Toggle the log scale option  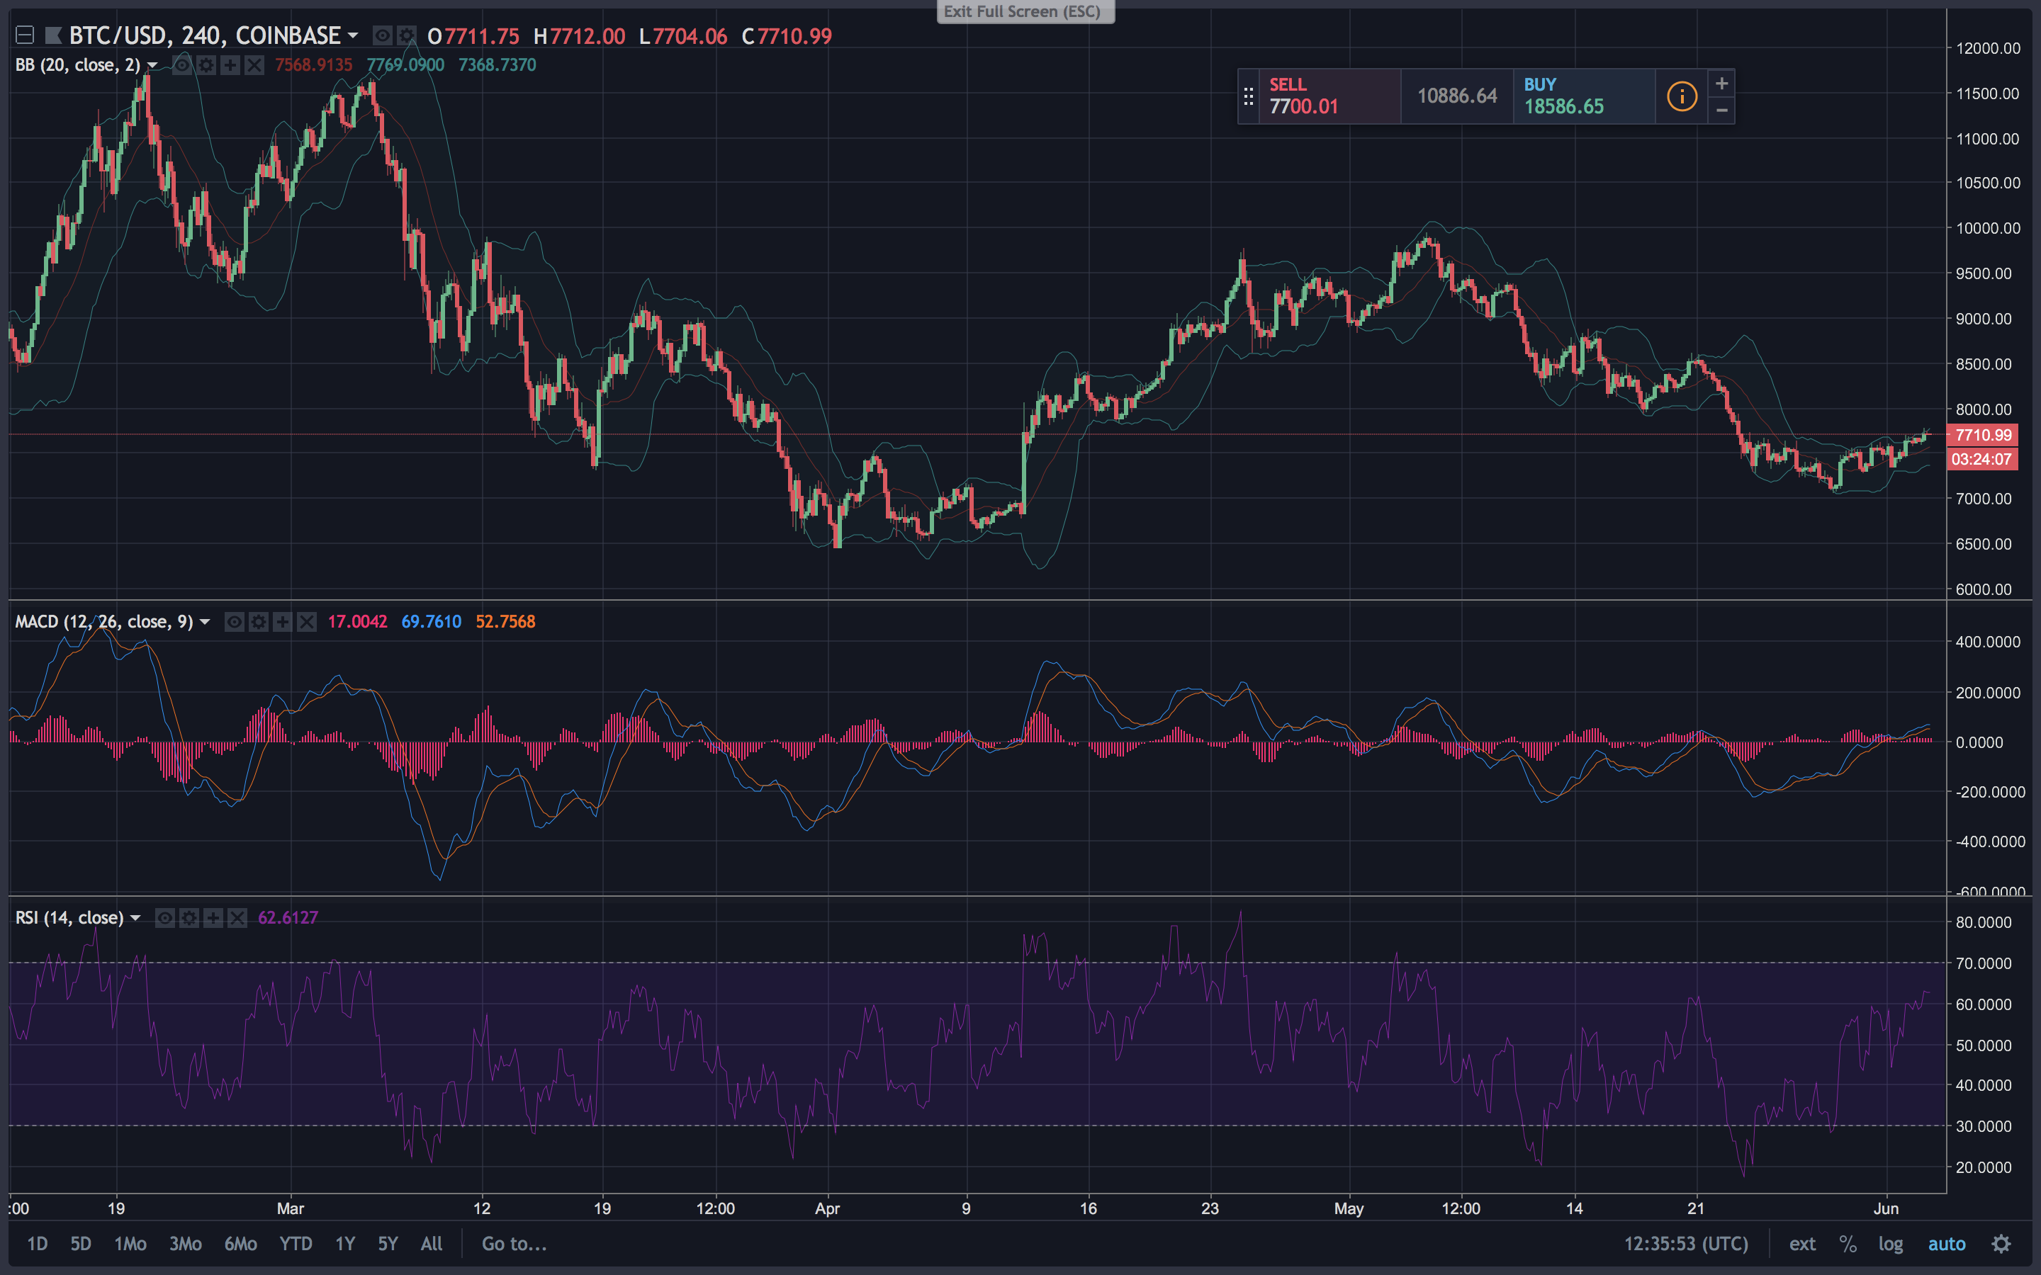pos(1891,1244)
